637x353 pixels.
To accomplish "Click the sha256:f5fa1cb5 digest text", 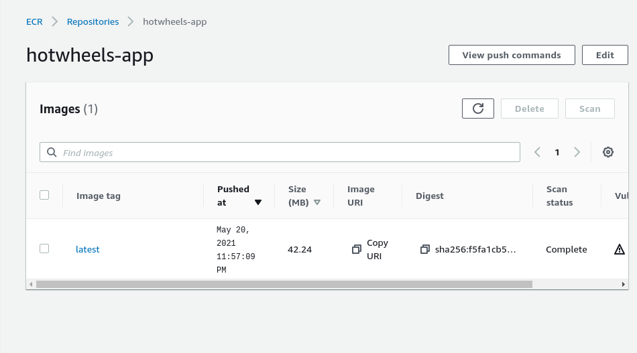I will point(475,250).
